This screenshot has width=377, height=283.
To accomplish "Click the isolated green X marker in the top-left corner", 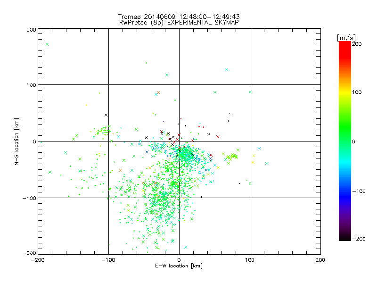I will [47, 44].
